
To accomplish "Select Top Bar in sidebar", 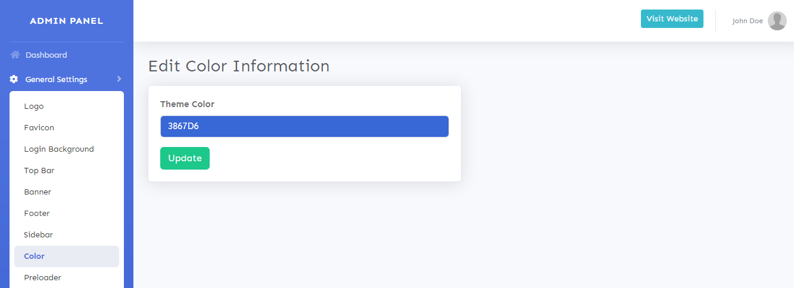I will (x=39, y=170).
